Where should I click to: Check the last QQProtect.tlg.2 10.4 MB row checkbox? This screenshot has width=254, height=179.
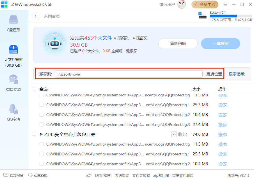[x=42, y=164]
